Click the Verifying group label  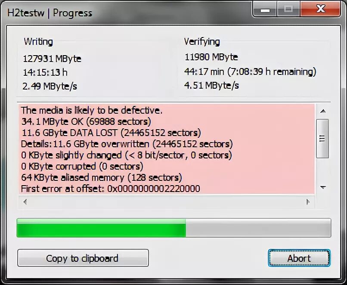coord(202,42)
